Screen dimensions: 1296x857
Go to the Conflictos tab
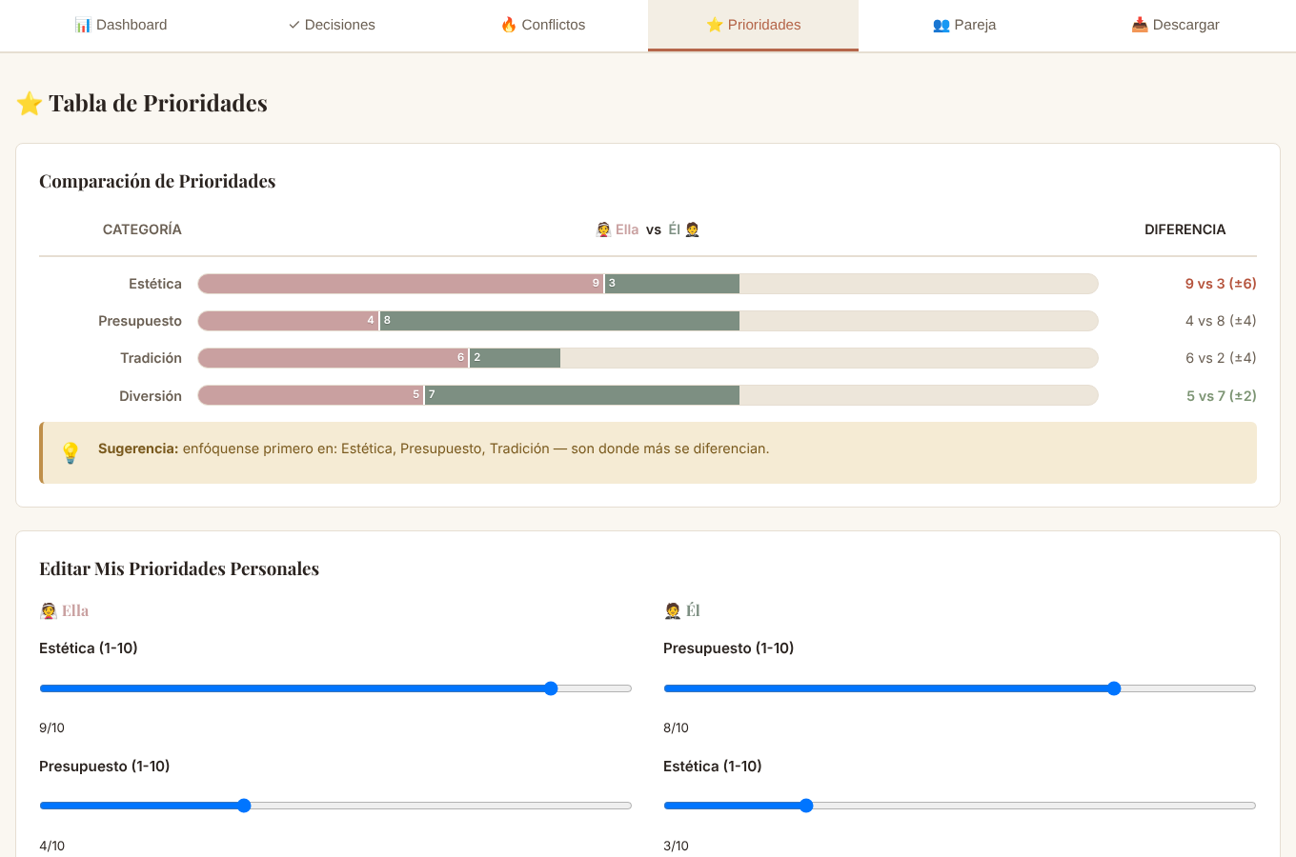[543, 25]
